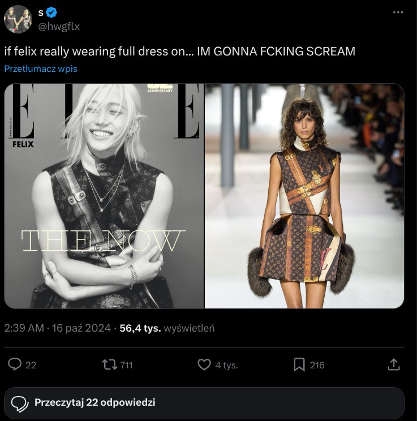Click the reply speech bubble icon
This screenshot has width=417, height=421.
click(x=15, y=364)
